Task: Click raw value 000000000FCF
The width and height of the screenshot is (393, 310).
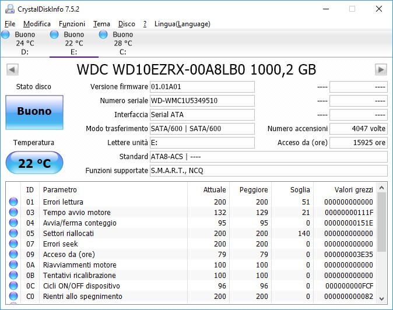Action: [349, 286]
